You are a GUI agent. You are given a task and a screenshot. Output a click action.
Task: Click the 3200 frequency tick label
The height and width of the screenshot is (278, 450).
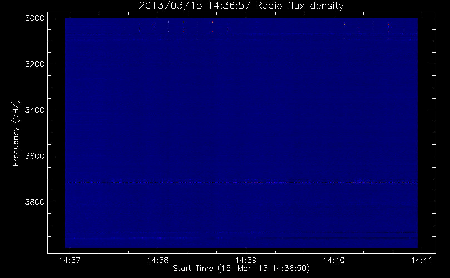(x=35, y=64)
